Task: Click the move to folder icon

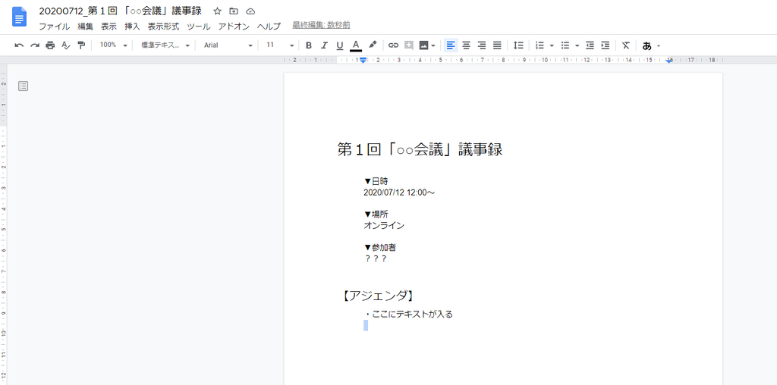Action: tap(234, 11)
